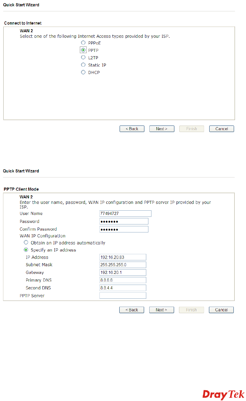Viewport: 246px width, 401px height.
Task: Click the empty PPTP Server field
Action: [x=123, y=296]
